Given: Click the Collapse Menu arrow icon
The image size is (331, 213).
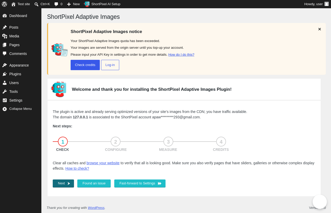Looking at the screenshot, I should pyautogui.click(x=5, y=109).
